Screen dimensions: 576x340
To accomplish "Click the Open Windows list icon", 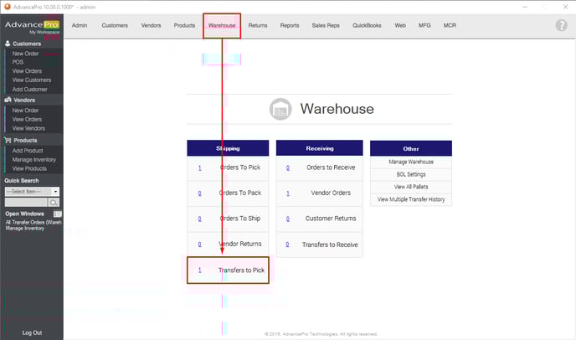I will click(x=58, y=214).
